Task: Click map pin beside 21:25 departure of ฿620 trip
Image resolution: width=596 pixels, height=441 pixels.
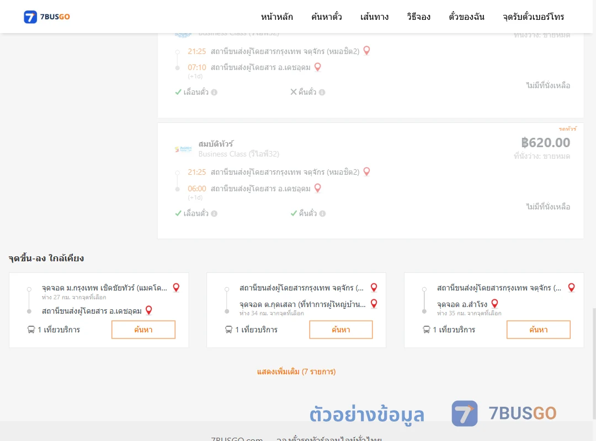Action: click(x=366, y=171)
